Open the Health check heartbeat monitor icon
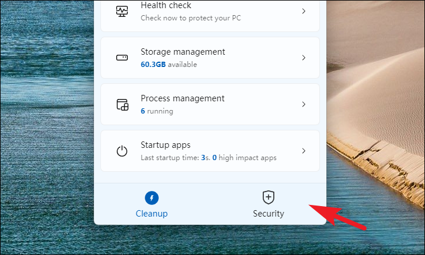Viewport: 425px width, 255px height. (122, 12)
